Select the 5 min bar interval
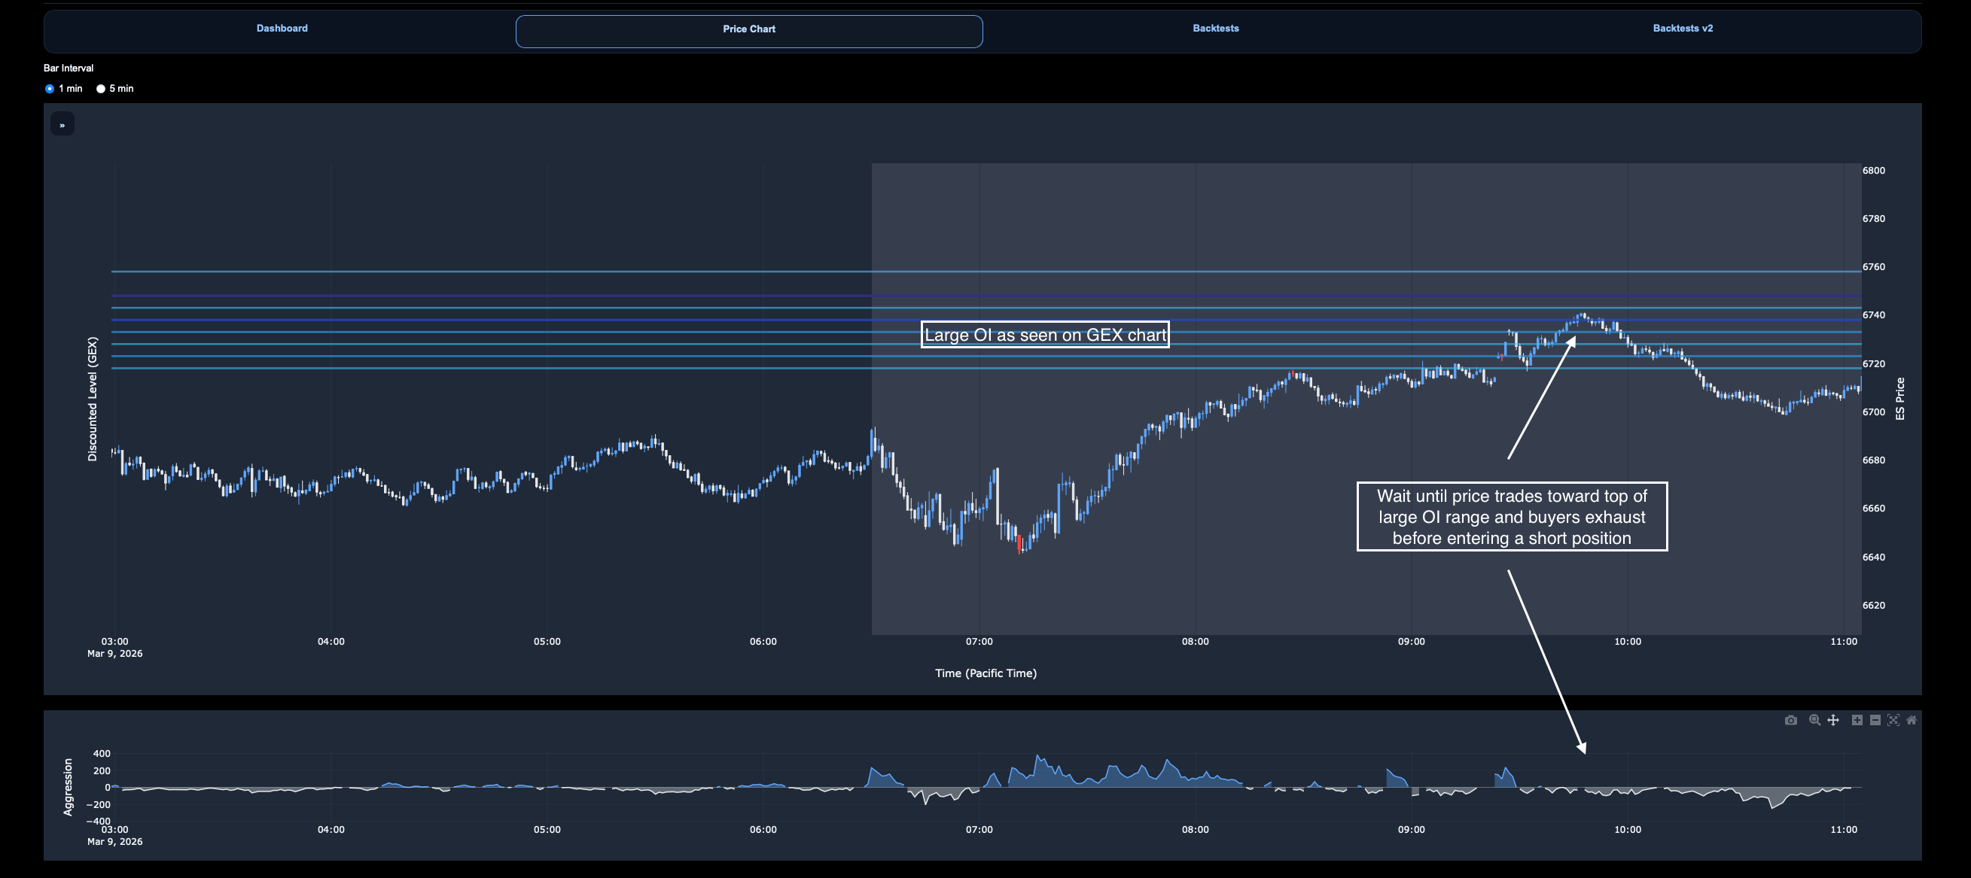 point(100,89)
